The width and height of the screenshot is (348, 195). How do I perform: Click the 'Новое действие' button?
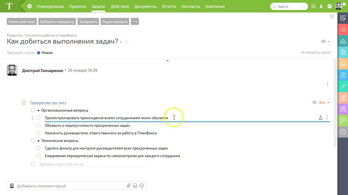[x=22, y=21]
